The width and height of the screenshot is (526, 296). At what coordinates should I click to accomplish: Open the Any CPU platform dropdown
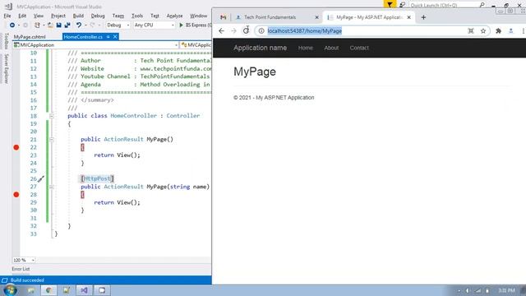pos(154,25)
